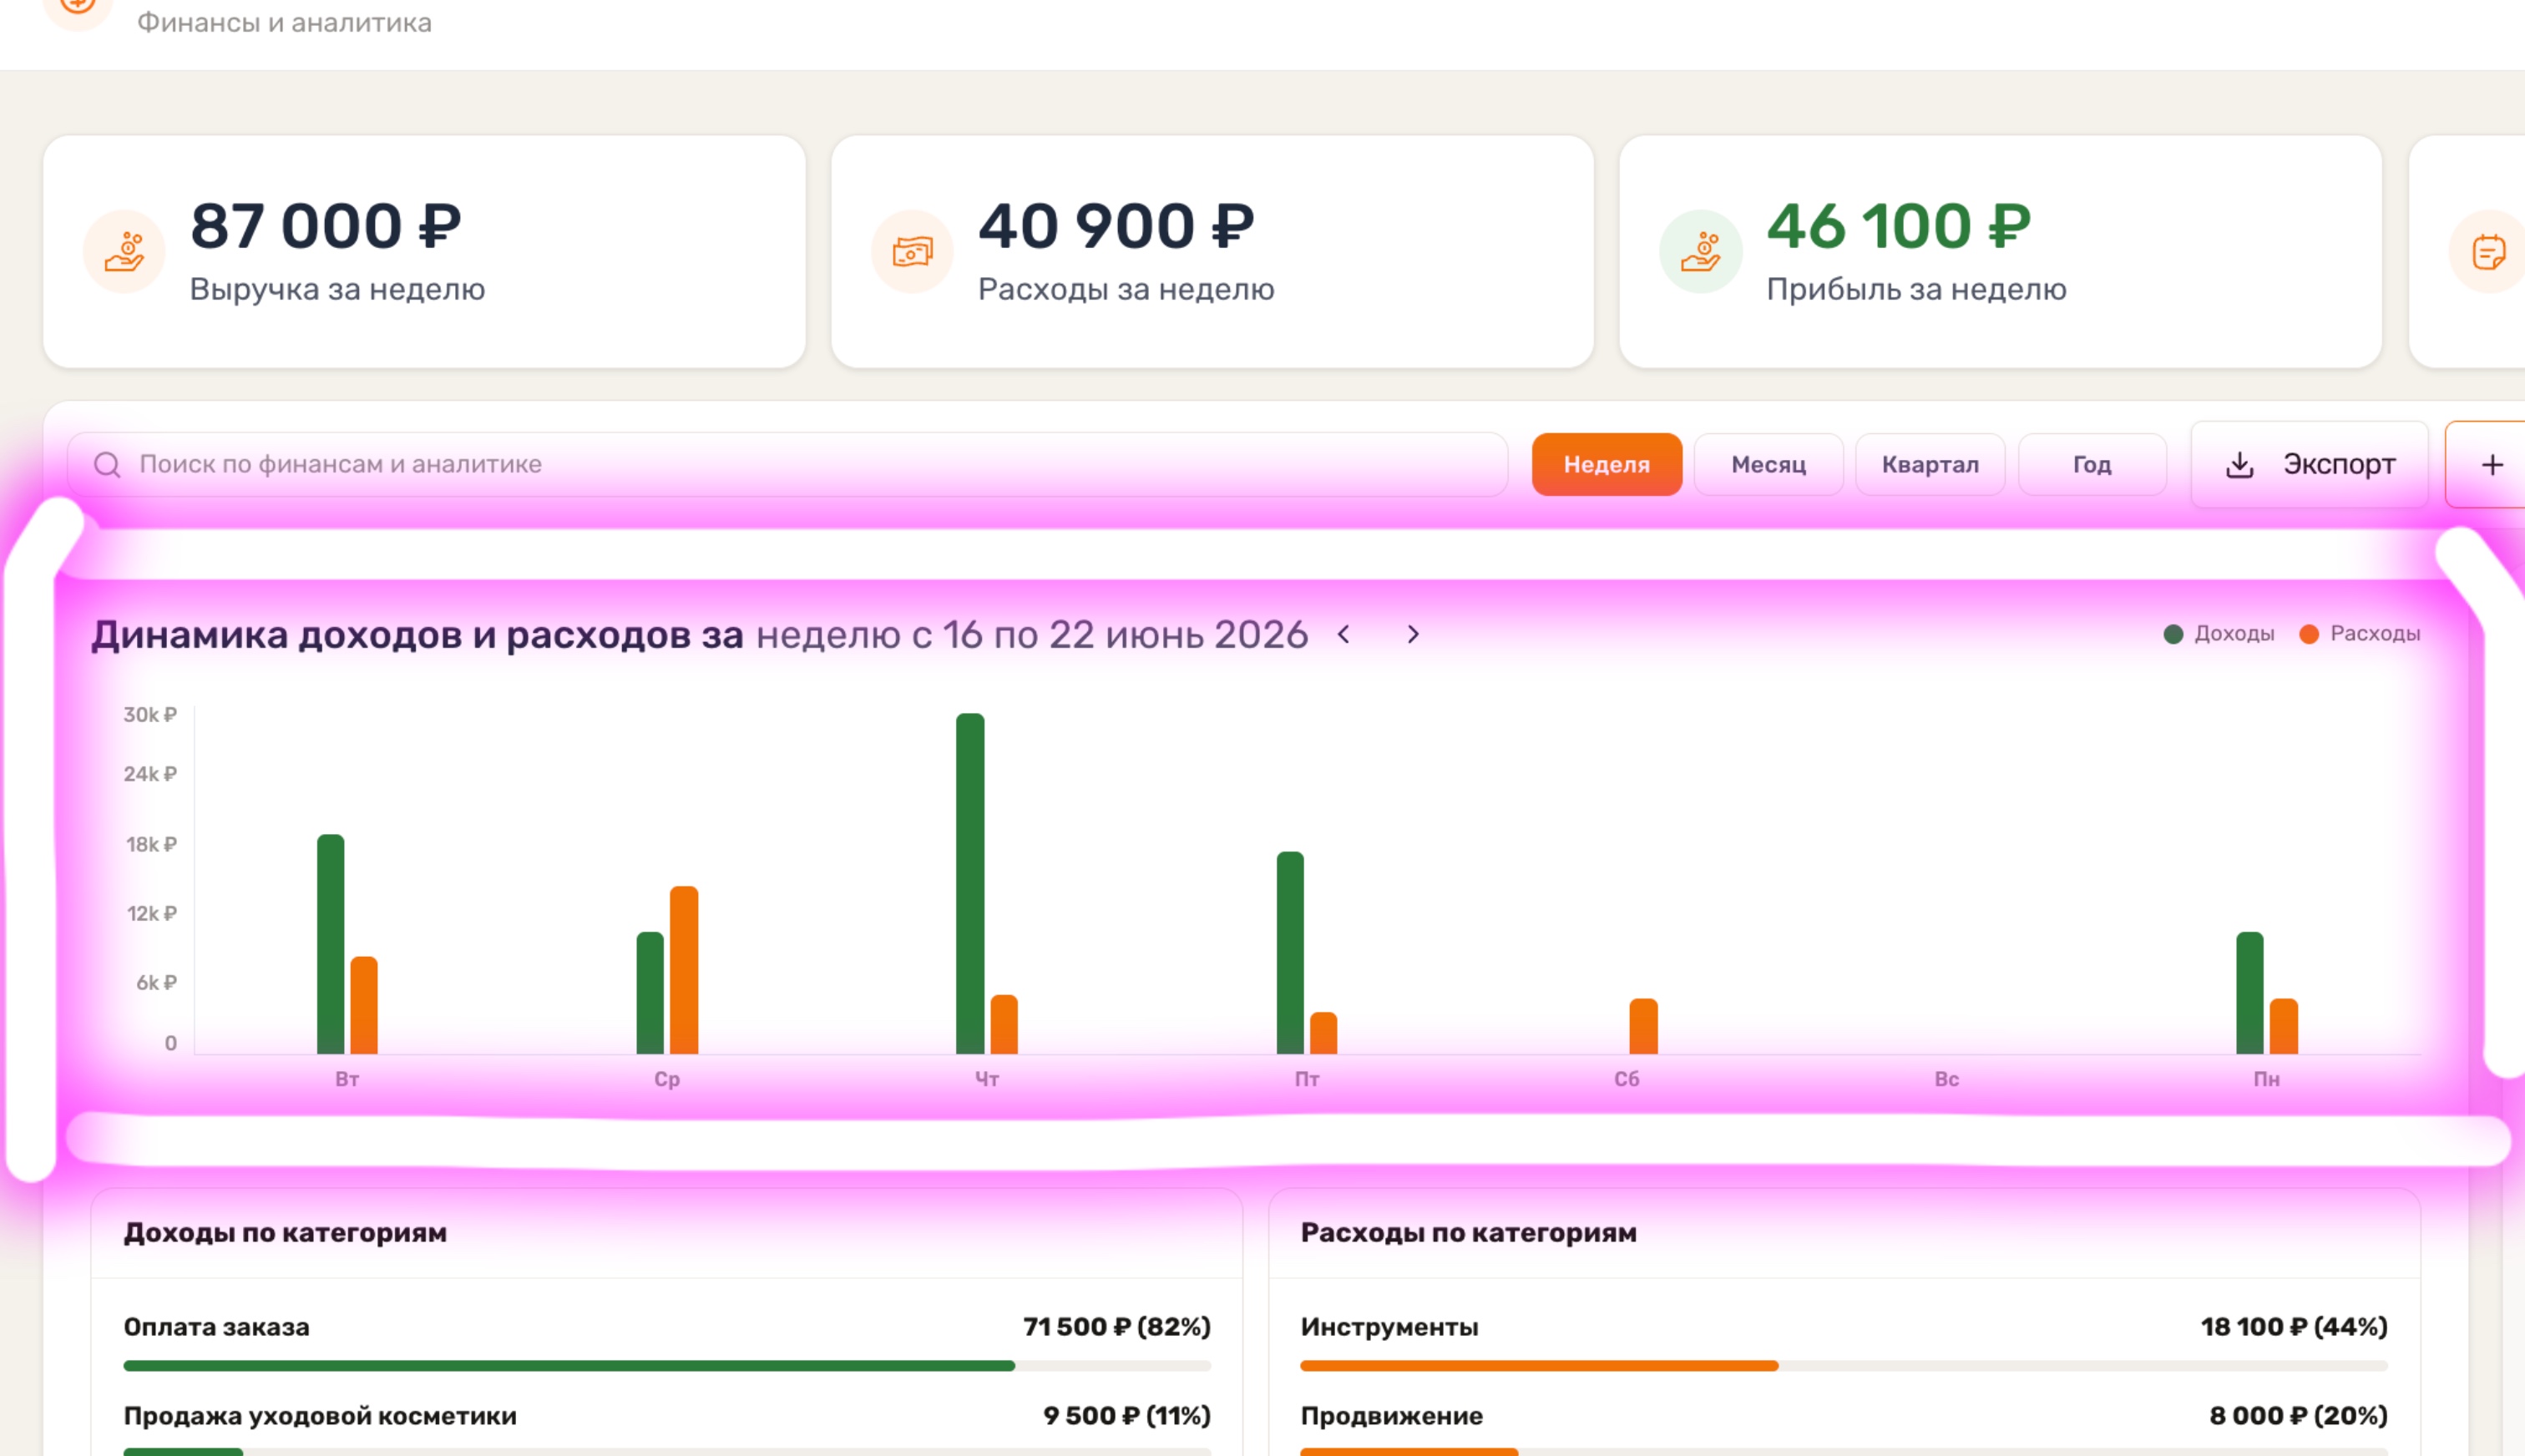Screen dimensions: 2525x1456
Task: Click the Расходы за неделю label
Action: 1126,290
